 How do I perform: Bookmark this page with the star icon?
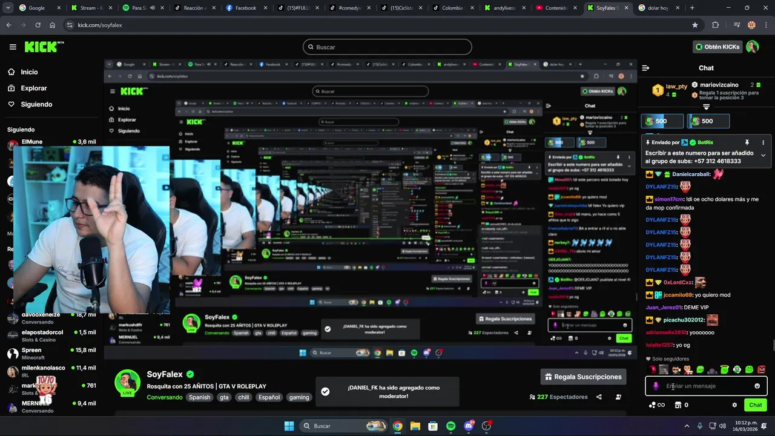[x=695, y=25]
